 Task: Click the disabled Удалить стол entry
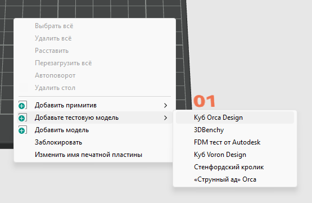pyautogui.click(x=94, y=88)
